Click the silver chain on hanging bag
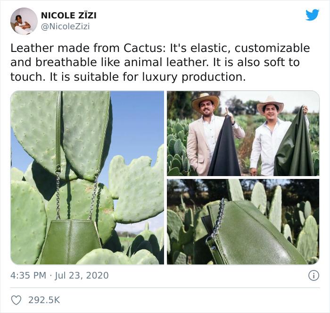The width and height of the screenshot is (330, 313). coord(58,195)
